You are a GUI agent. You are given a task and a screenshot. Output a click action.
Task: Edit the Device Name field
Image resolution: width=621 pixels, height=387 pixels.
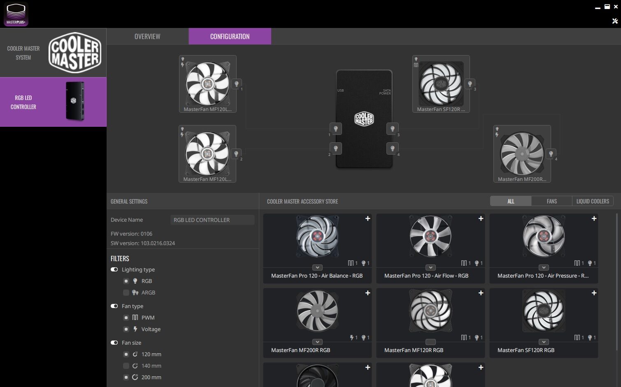pyautogui.click(x=212, y=220)
